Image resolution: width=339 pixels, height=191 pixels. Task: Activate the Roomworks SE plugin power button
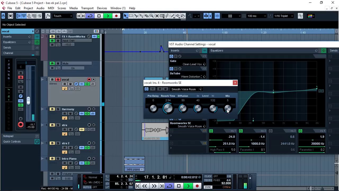pos(146,89)
